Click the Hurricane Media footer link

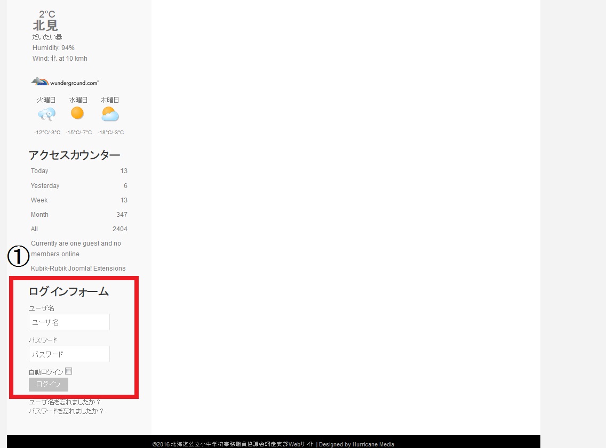[373, 444]
